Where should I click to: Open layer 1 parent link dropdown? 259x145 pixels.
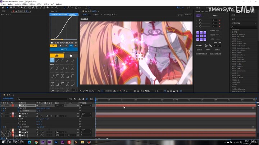pos(86,106)
